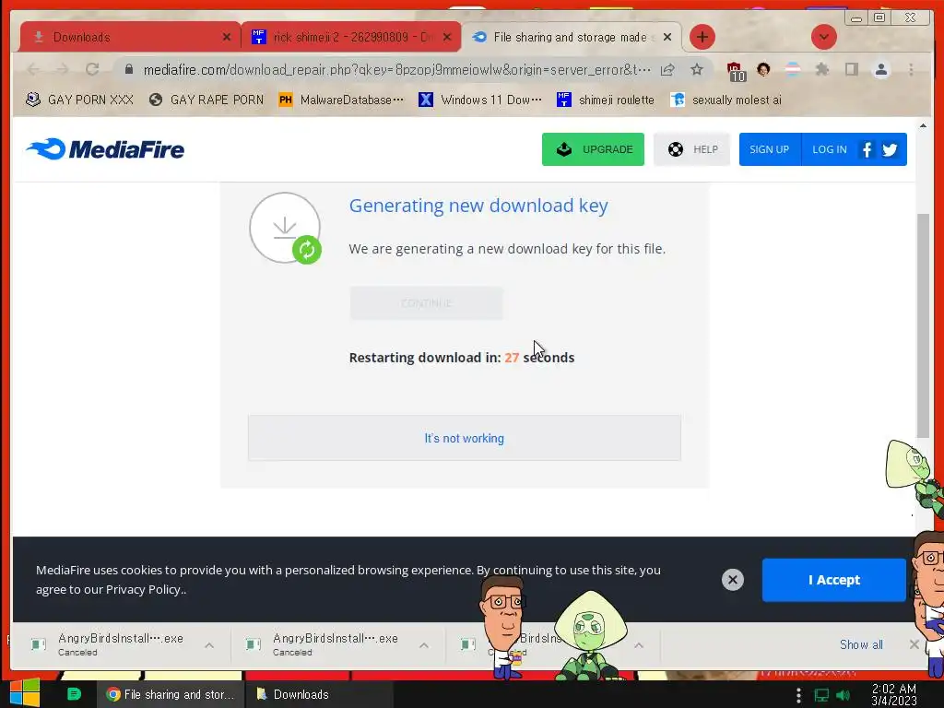Image resolution: width=944 pixels, height=708 pixels.
Task: Close the rick shimeji 2 tab
Action: coord(447,37)
